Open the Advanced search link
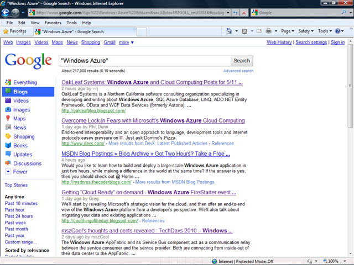Screen dimensions: 354x265 coord(238,71)
